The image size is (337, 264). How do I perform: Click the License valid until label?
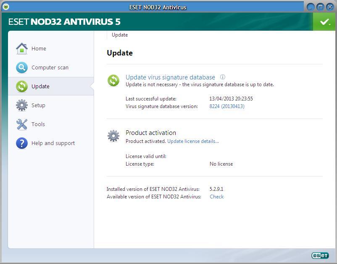[146, 156]
